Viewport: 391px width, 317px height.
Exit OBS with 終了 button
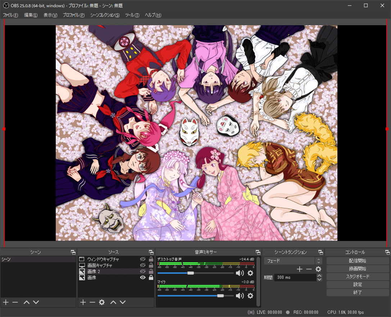pos(358,293)
